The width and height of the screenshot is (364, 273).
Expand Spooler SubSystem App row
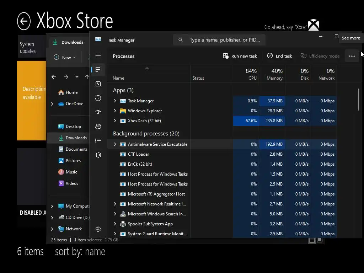tap(115, 224)
